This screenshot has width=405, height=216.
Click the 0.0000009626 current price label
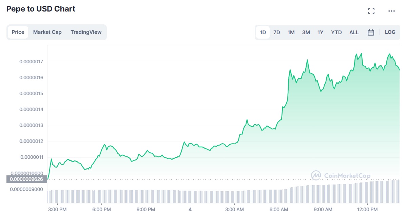(26, 179)
